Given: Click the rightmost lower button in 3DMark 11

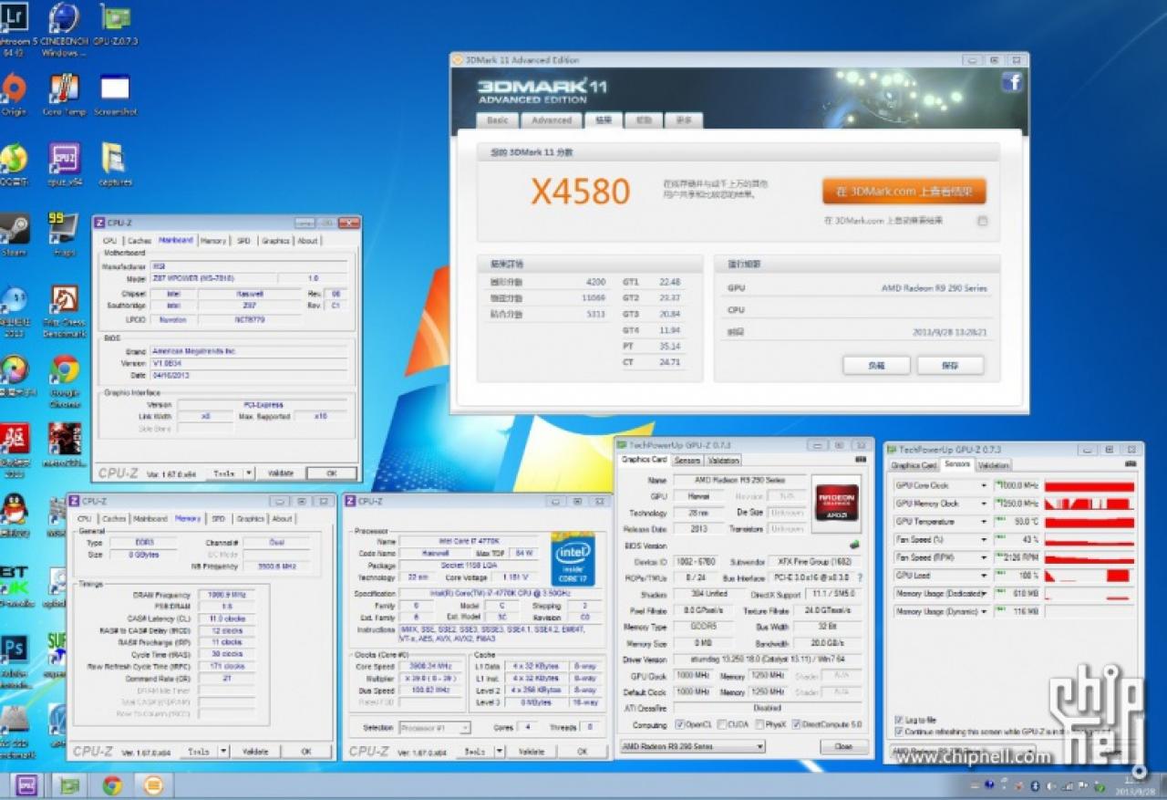Looking at the screenshot, I should click(x=950, y=365).
